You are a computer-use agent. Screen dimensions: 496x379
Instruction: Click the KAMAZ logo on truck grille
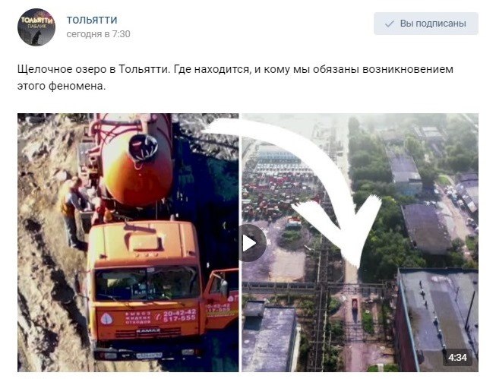point(148,331)
